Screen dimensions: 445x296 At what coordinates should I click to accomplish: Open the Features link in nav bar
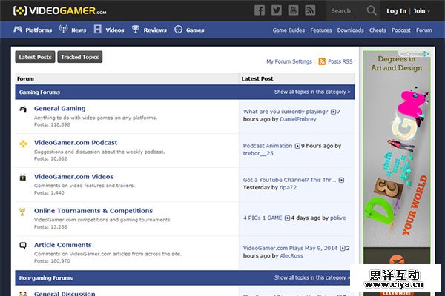[x=321, y=30]
